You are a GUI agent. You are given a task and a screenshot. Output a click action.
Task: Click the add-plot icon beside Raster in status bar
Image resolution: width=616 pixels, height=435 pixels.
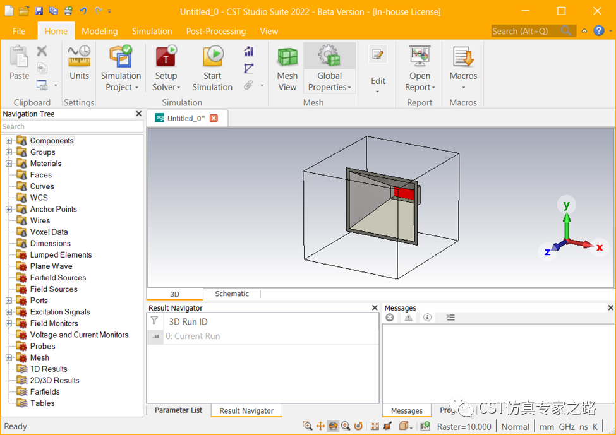(x=425, y=426)
